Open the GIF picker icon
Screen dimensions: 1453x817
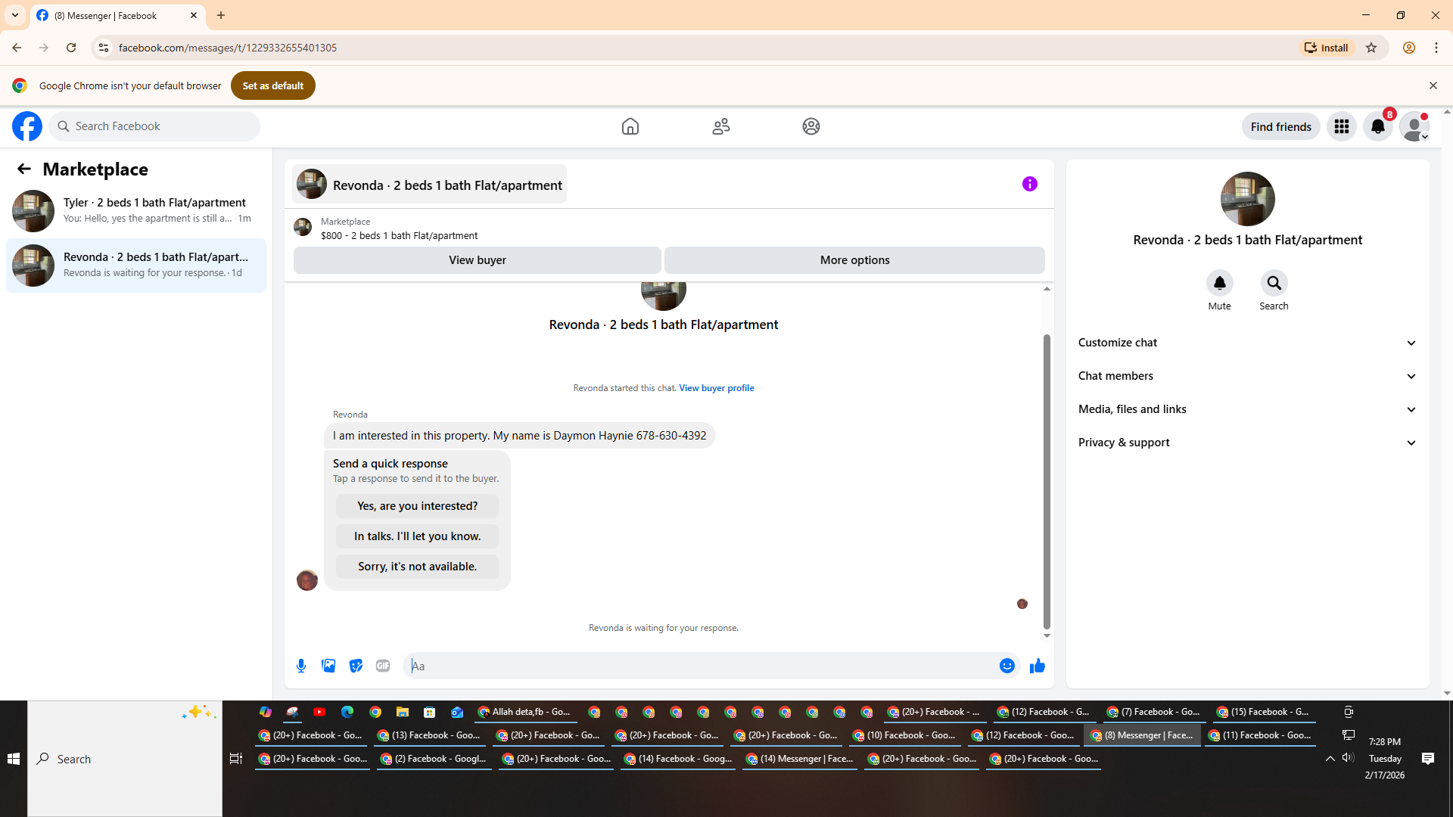pos(383,666)
